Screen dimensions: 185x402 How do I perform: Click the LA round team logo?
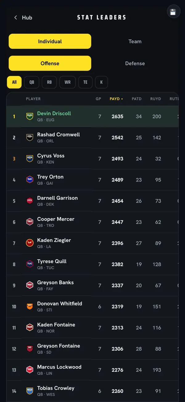[30, 243]
